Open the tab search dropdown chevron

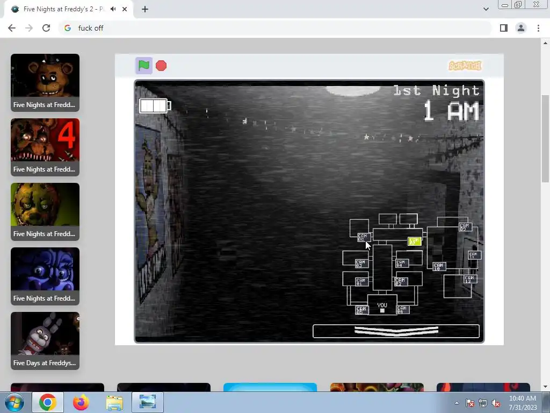[486, 9]
